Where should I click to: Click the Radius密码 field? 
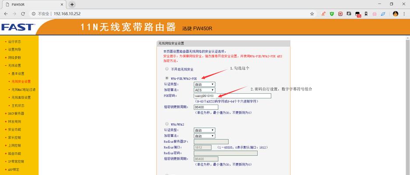click(x=226, y=153)
